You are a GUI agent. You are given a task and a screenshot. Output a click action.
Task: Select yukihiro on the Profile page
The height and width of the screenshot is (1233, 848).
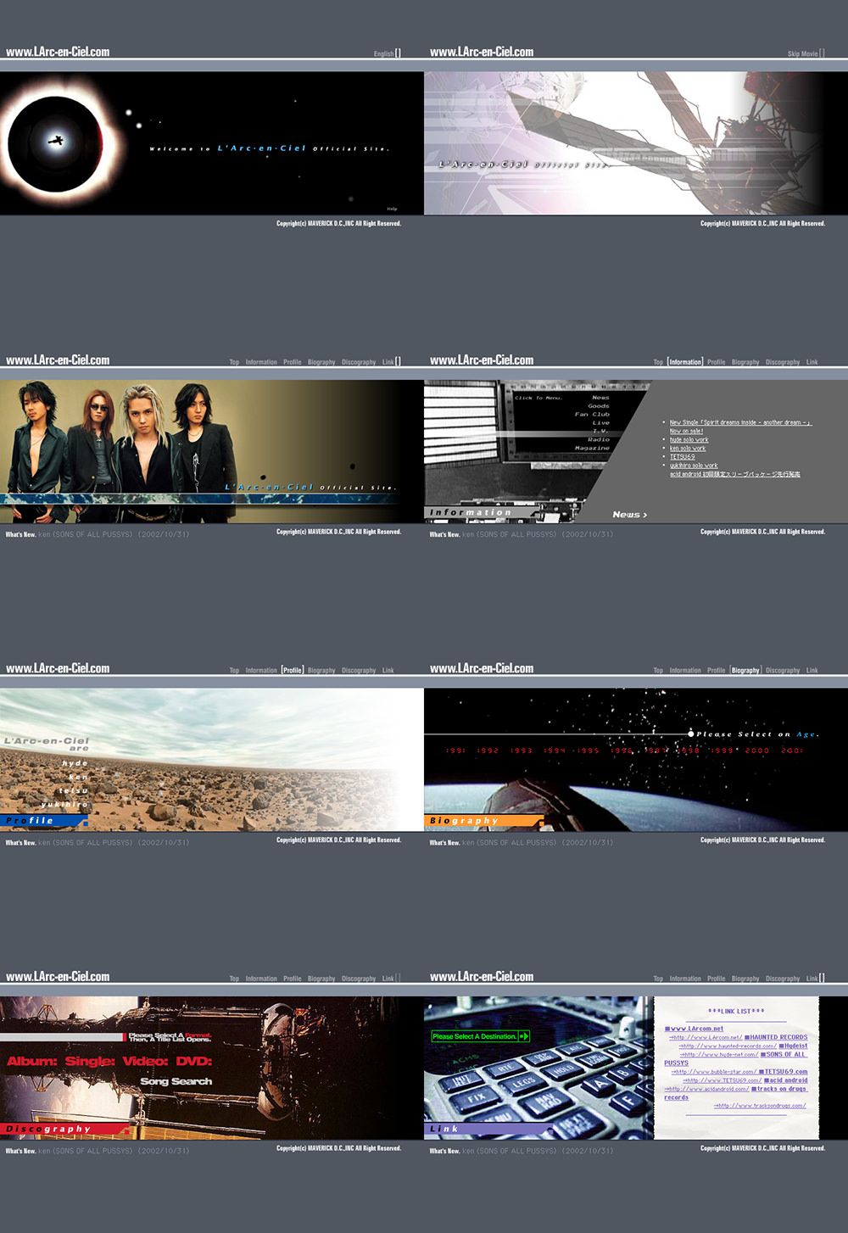point(64,804)
